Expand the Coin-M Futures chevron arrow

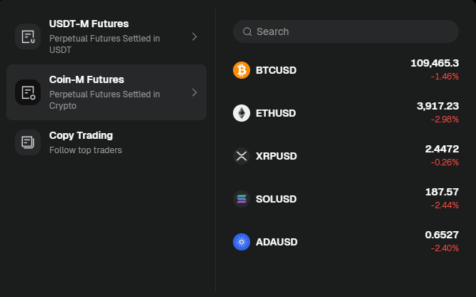194,92
